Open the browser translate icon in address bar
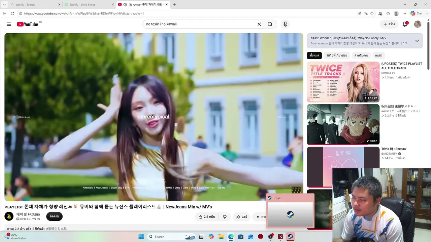Screen dimensions: 431x242 [x=366, y=13]
